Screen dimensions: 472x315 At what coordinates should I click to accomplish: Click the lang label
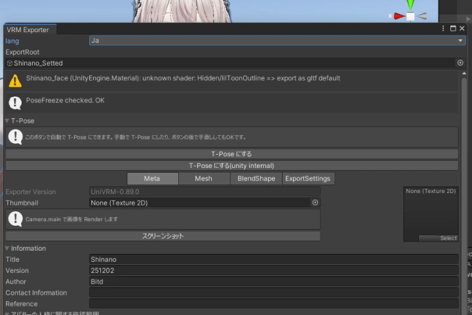click(x=12, y=41)
